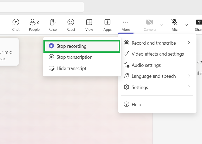Open the Chat panel
Image resolution: width=202 pixels, height=144 pixels.
pos(16,25)
